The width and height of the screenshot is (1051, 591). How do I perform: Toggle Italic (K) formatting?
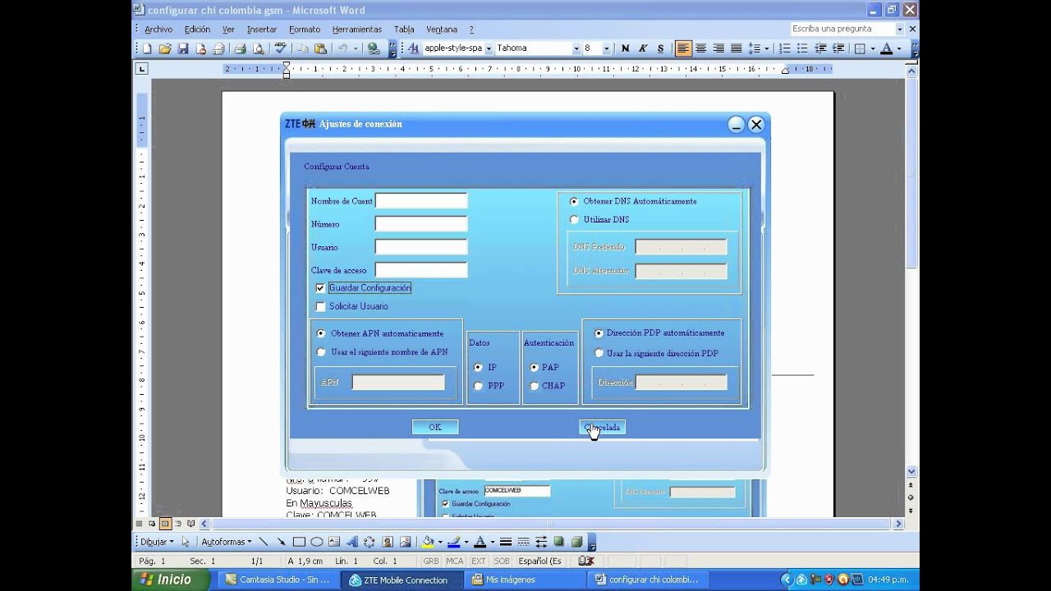click(643, 48)
